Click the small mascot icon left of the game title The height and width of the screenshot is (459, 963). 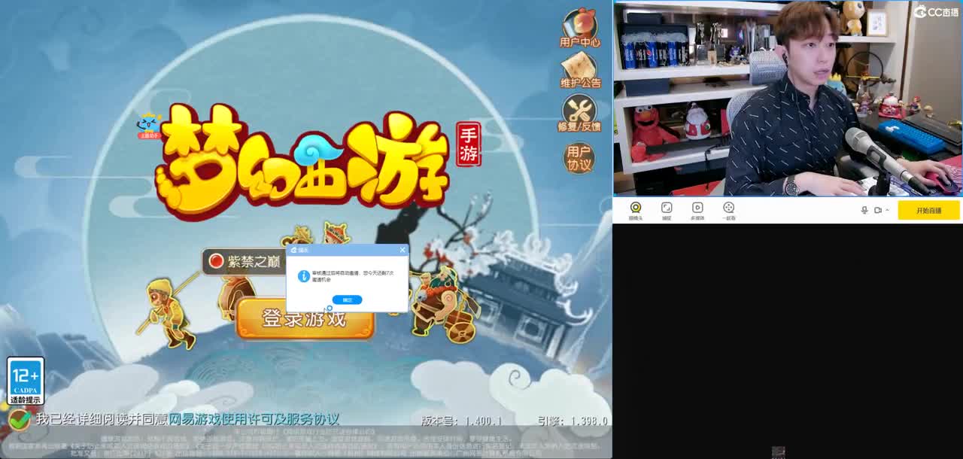[x=149, y=126]
